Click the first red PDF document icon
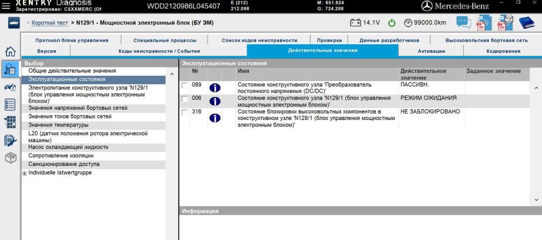542x240 pixels. point(484,22)
